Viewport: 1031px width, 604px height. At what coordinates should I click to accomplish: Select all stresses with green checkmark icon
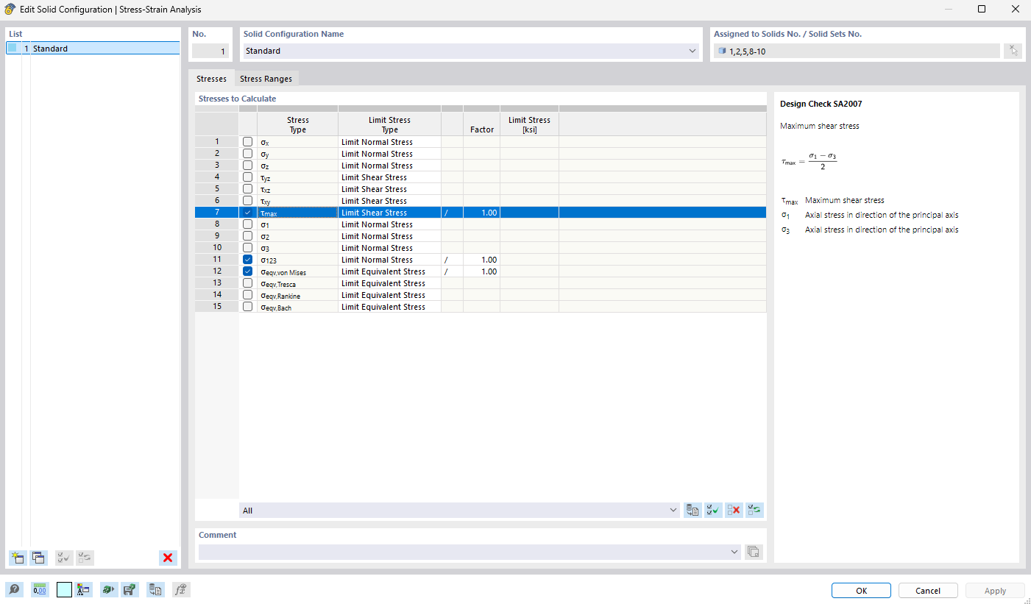[x=712, y=509]
